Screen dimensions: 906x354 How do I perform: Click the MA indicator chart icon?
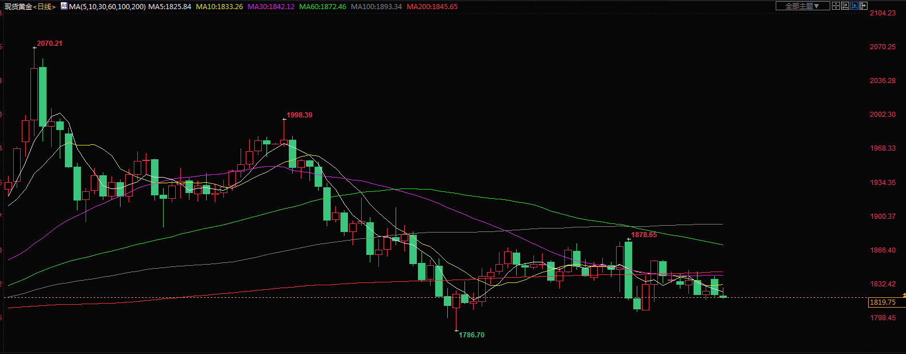coord(63,6)
